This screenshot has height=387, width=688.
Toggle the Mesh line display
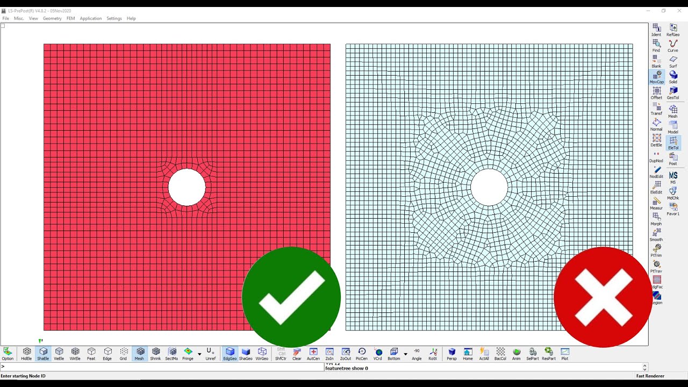tap(140, 354)
